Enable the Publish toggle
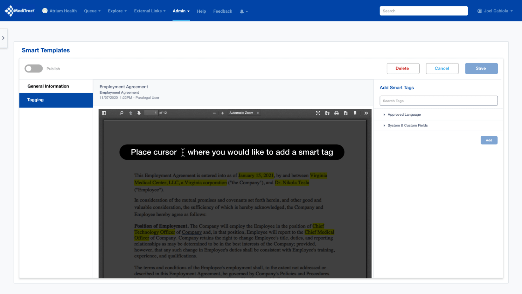 pyautogui.click(x=33, y=68)
